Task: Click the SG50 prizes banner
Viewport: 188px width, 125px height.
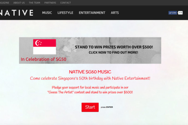Action: coord(90,50)
